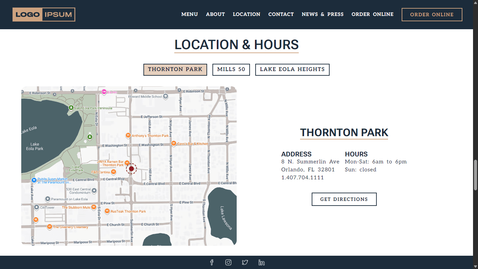Open the Facebook icon in footer

tap(212, 262)
